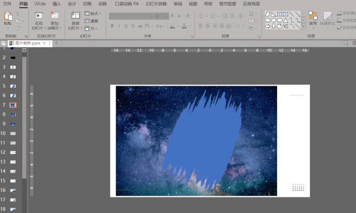Image resolution: width=356 pixels, height=213 pixels.
Task: Click the numbered list icon
Action: point(212,16)
